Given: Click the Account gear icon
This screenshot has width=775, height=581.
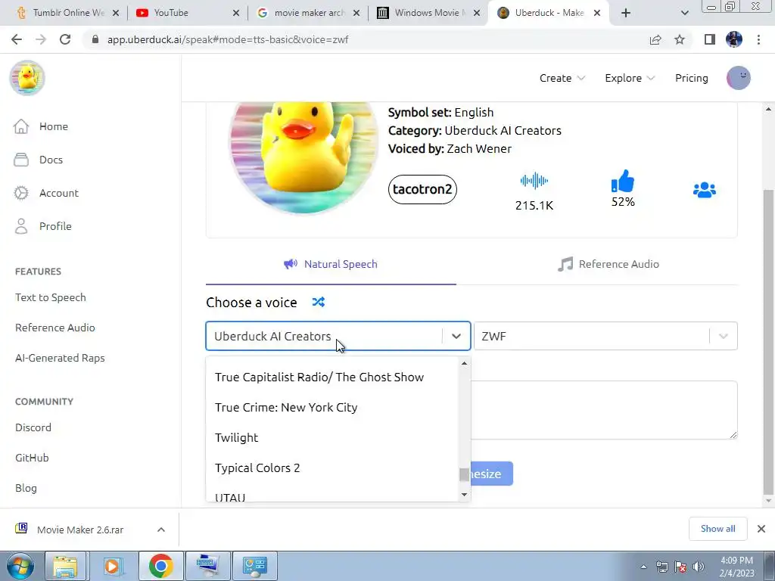Looking at the screenshot, I should (20, 193).
